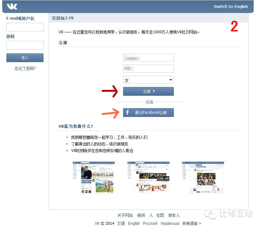This screenshot has width=261, height=227.
Task: Focus the first name field in registration form
Action: [x=148, y=57]
